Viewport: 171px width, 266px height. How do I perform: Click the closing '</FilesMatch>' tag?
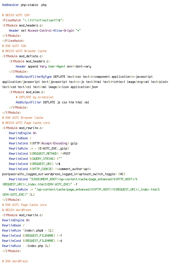13,41
